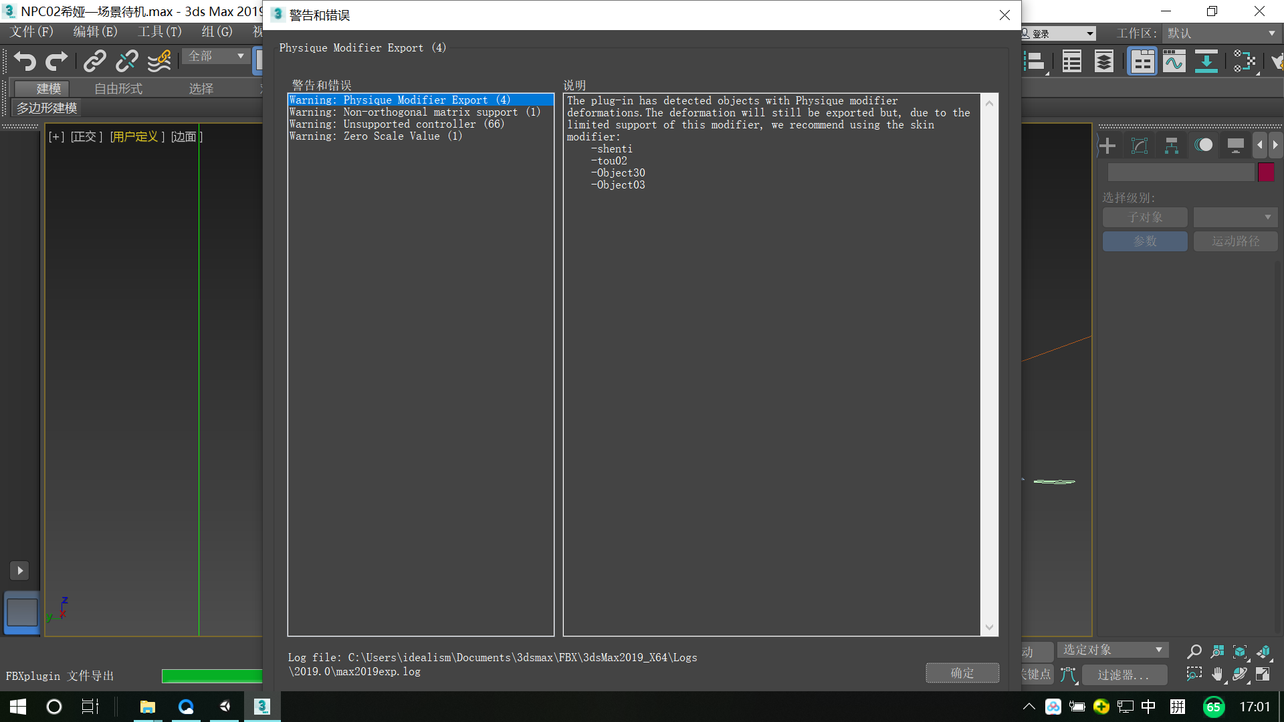The width and height of the screenshot is (1284, 722).
Task: Click the 参数 parameters button
Action: click(1145, 241)
